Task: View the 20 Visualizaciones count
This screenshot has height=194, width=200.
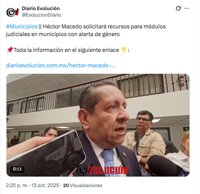Action: (83, 185)
